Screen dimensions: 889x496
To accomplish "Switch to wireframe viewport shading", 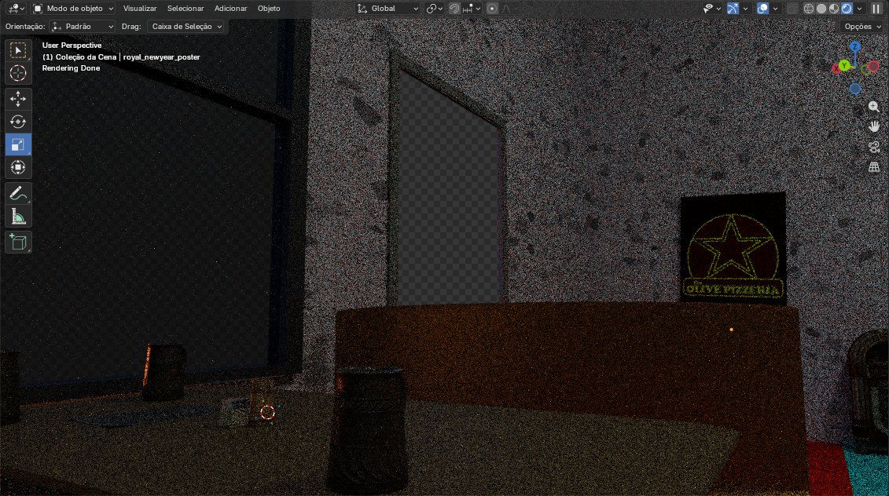I will click(x=809, y=9).
